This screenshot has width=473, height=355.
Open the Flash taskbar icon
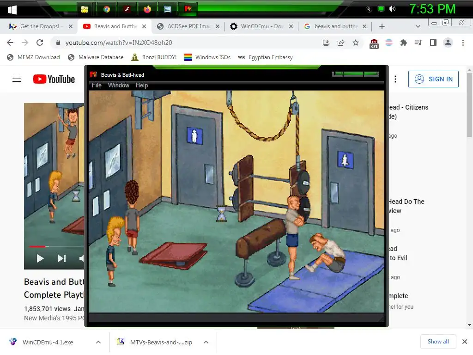pos(127,9)
